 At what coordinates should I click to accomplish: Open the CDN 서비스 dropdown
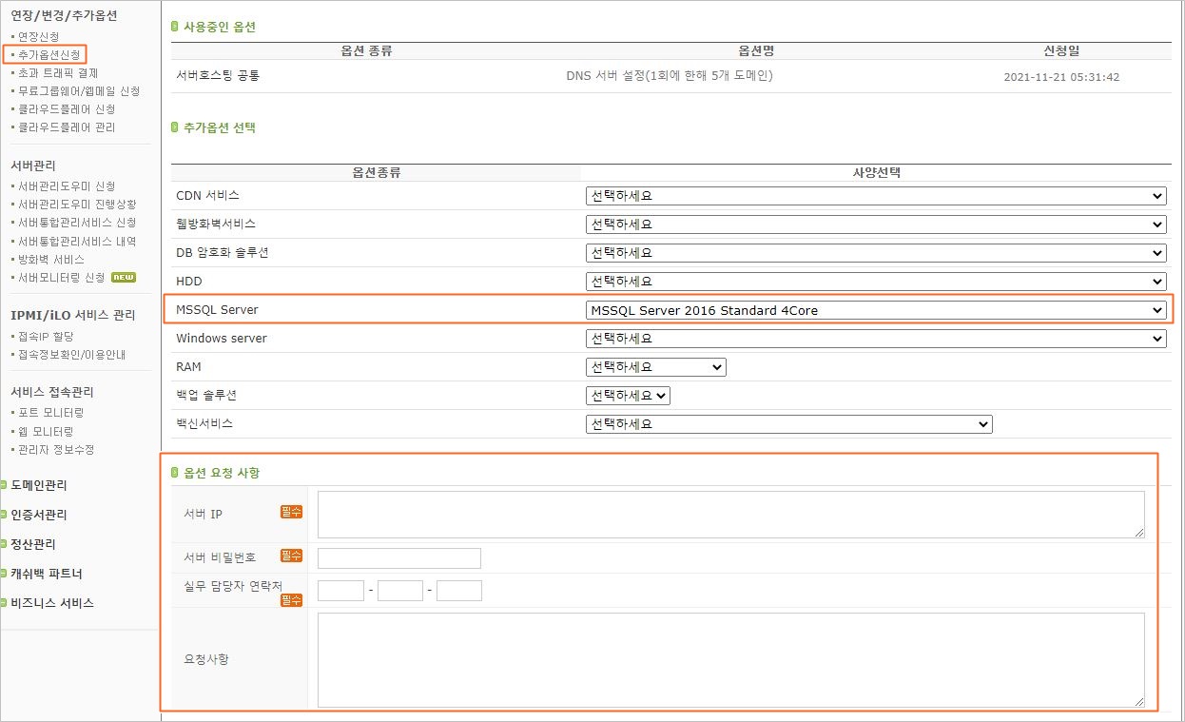[x=875, y=196]
